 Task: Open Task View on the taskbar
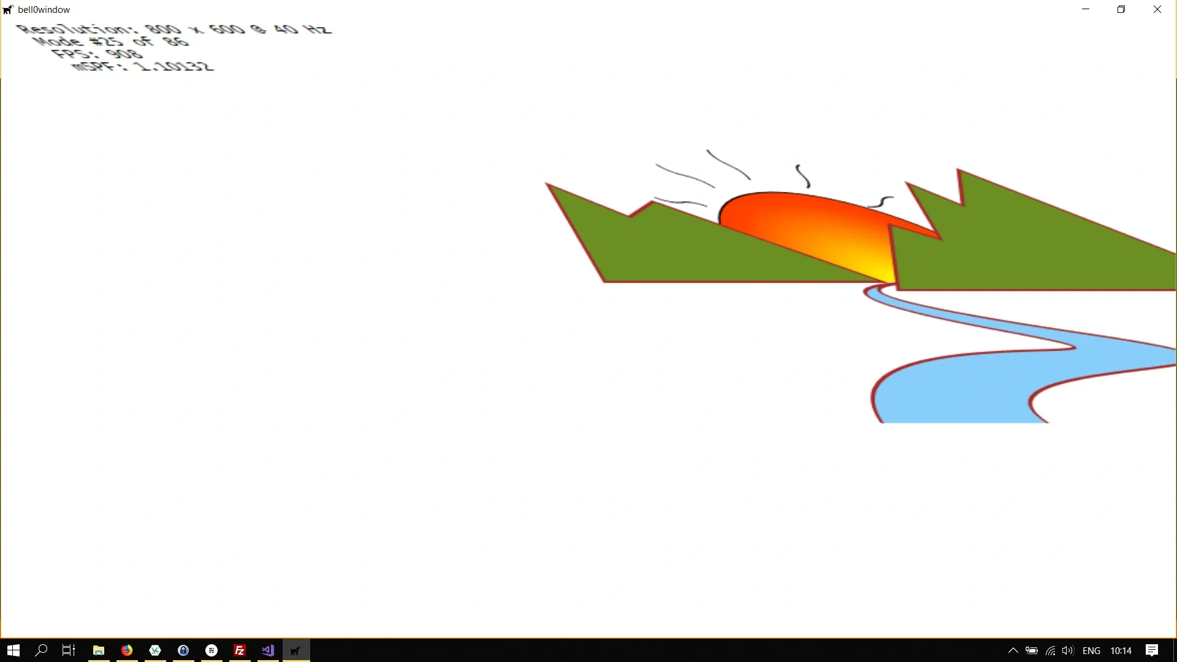coord(69,650)
